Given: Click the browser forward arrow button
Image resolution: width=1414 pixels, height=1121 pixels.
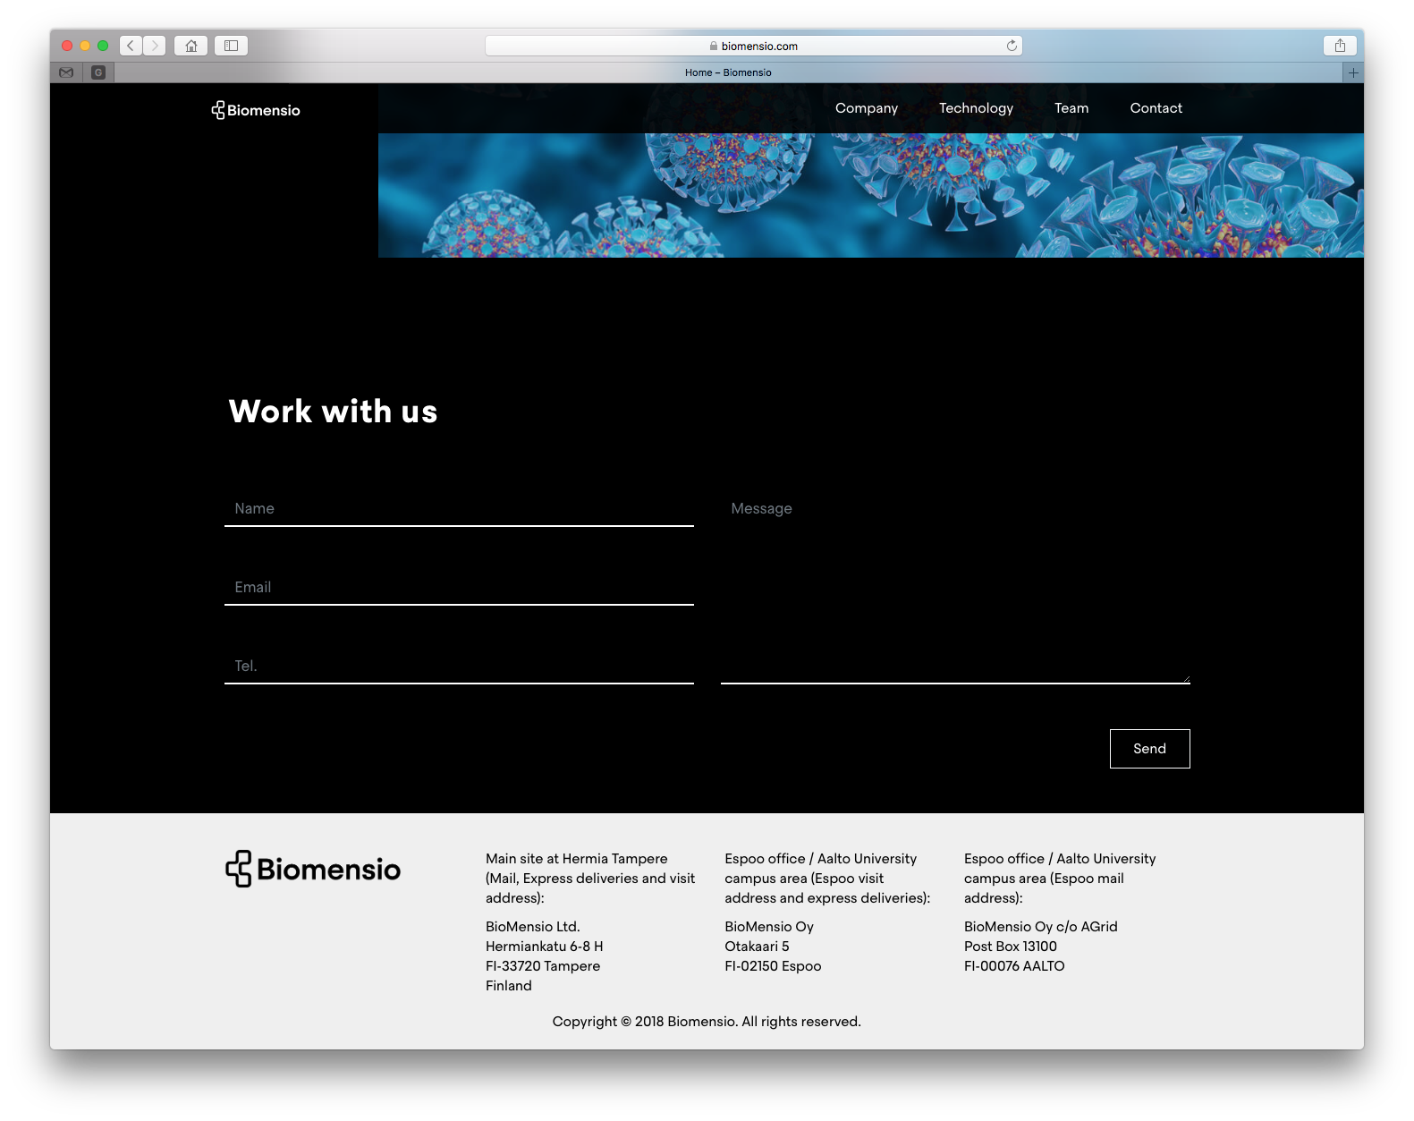Looking at the screenshot, I should (x=155, y=46).
